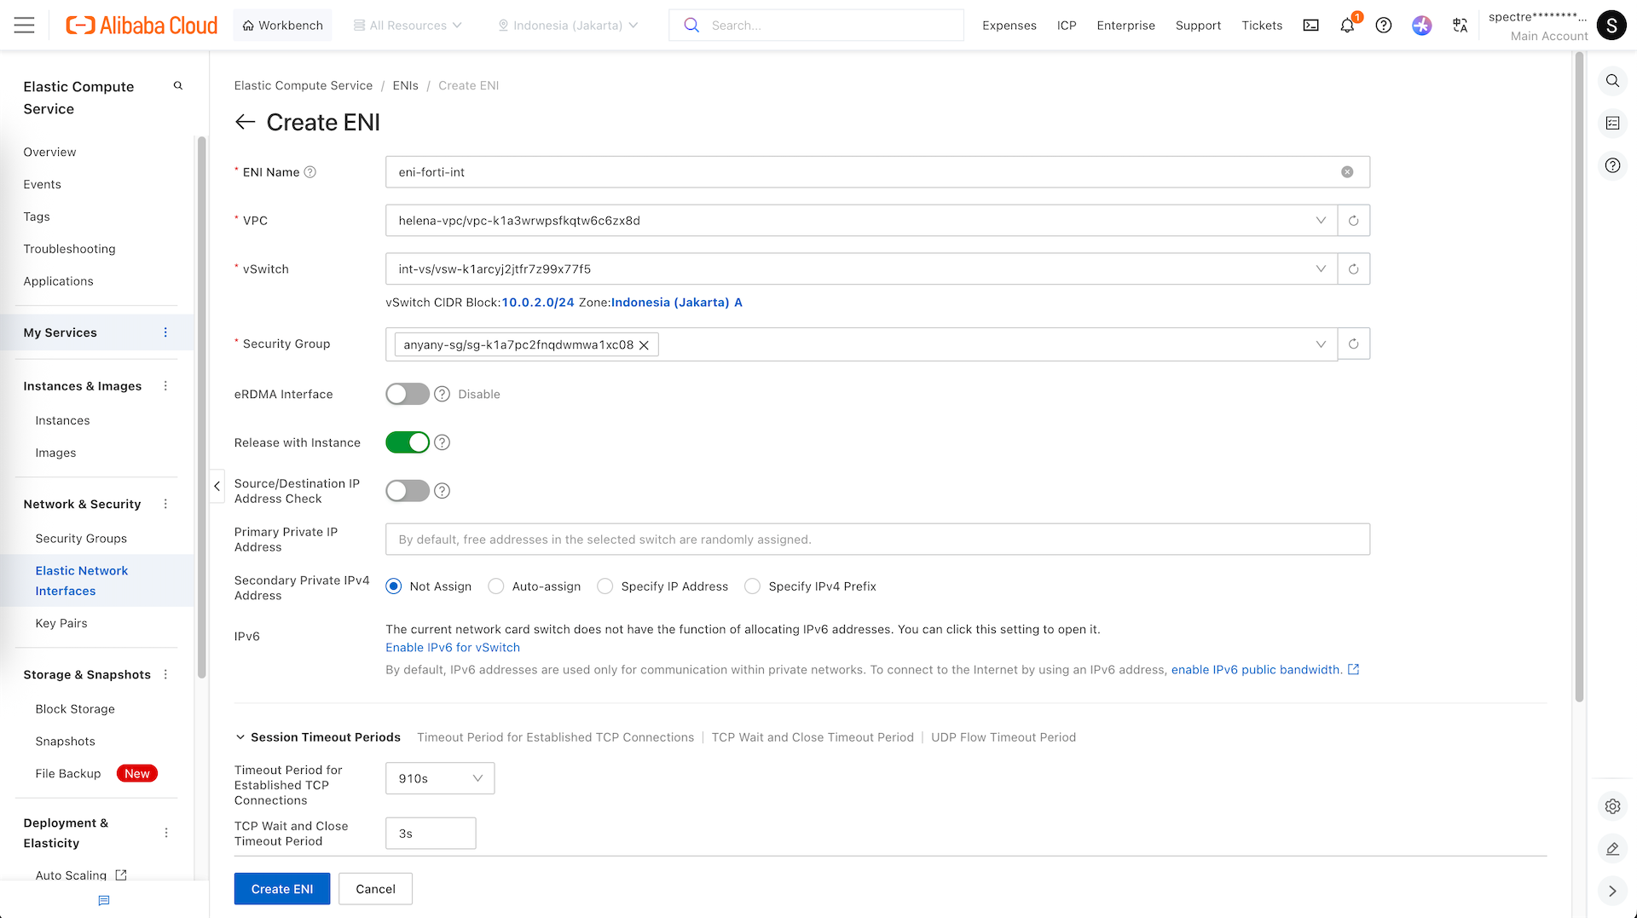Enable the eRDMA Interface toggle
This screenshot has width=1637, height=918.
(x=407, y=395)
